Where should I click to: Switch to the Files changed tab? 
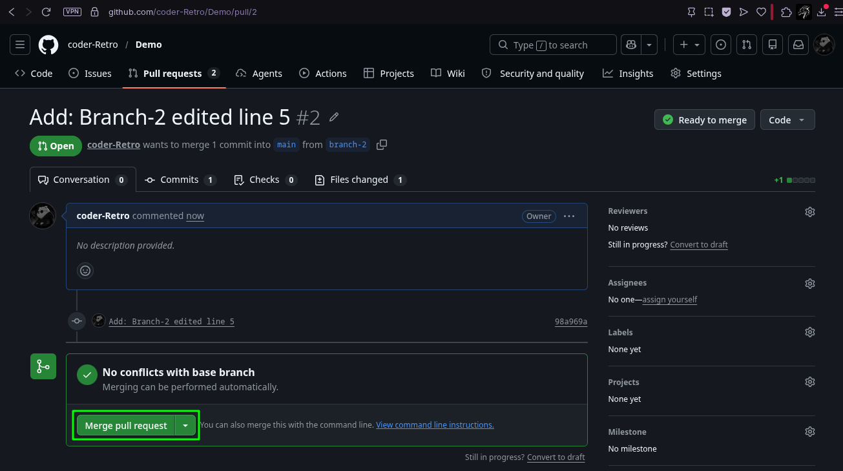pos(360,180)
